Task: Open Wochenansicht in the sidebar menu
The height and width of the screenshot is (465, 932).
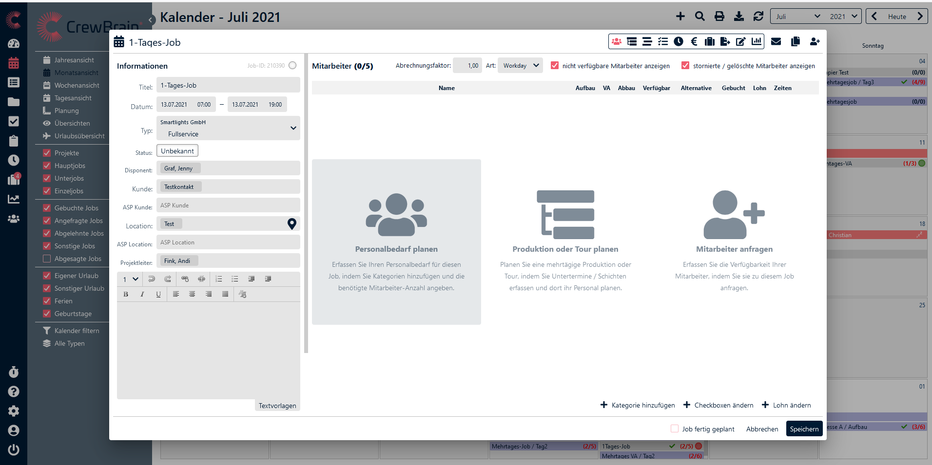Action: [x=77, y=85]
